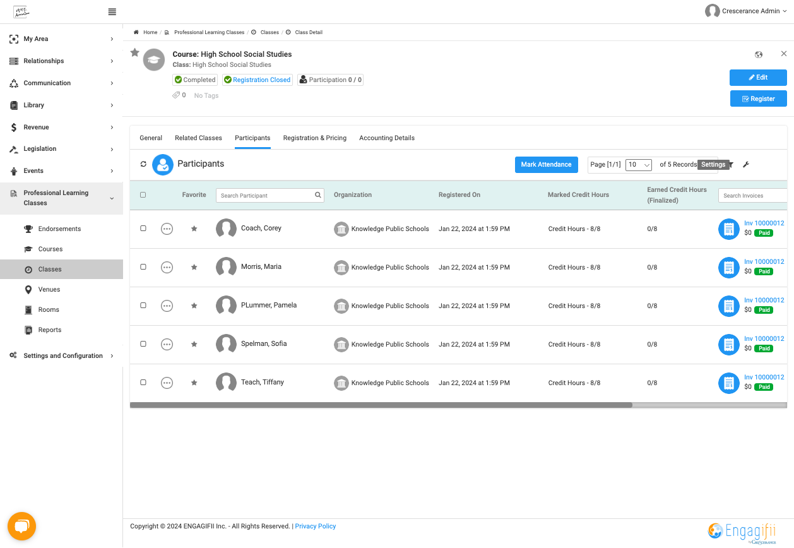Open the page-size dropdown showing 10
The width and height of the screenshot is (794, 548).
pos(638,165)
